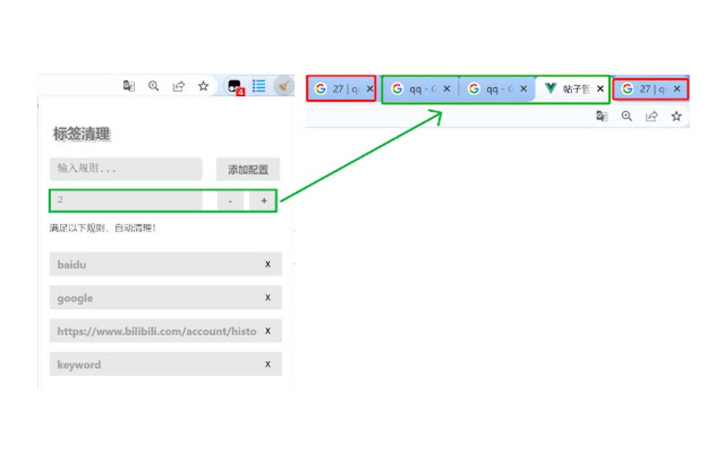Open the broom tab-cleanup extension icon

(x=284, y=86)
